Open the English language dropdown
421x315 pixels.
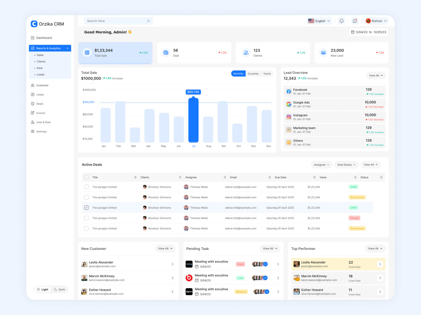319,21
